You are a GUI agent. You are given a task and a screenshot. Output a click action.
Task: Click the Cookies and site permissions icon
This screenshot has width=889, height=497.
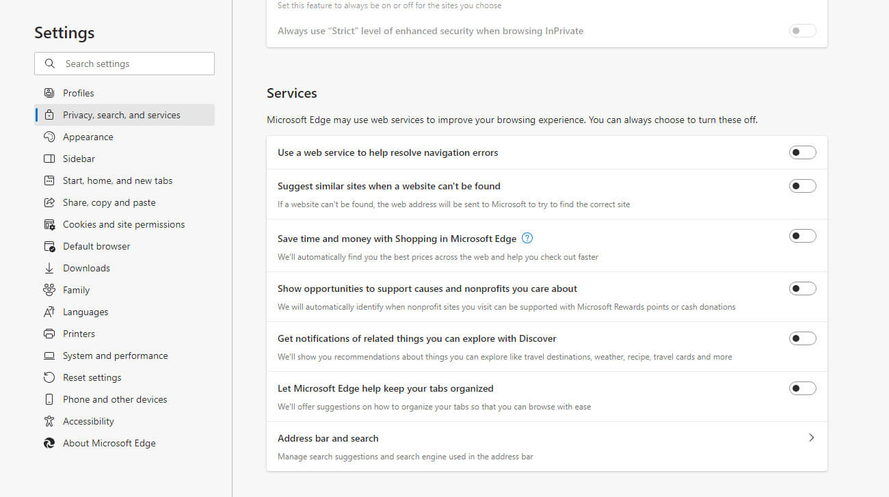[x=49, y=224]
